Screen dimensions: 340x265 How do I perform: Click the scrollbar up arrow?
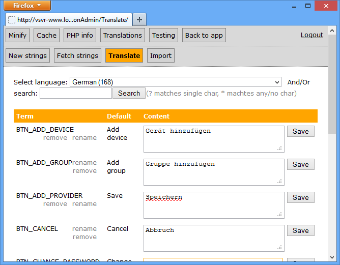pyautogui.click(x=332, y=31)
